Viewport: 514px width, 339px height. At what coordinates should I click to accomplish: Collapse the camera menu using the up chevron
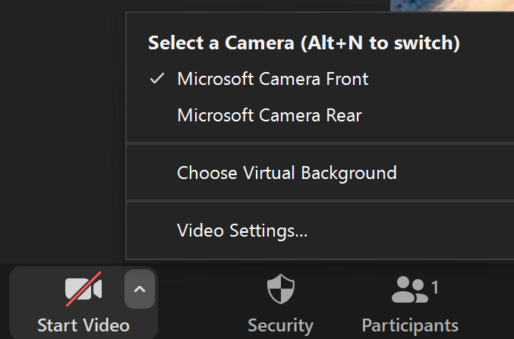coord(140,289)
